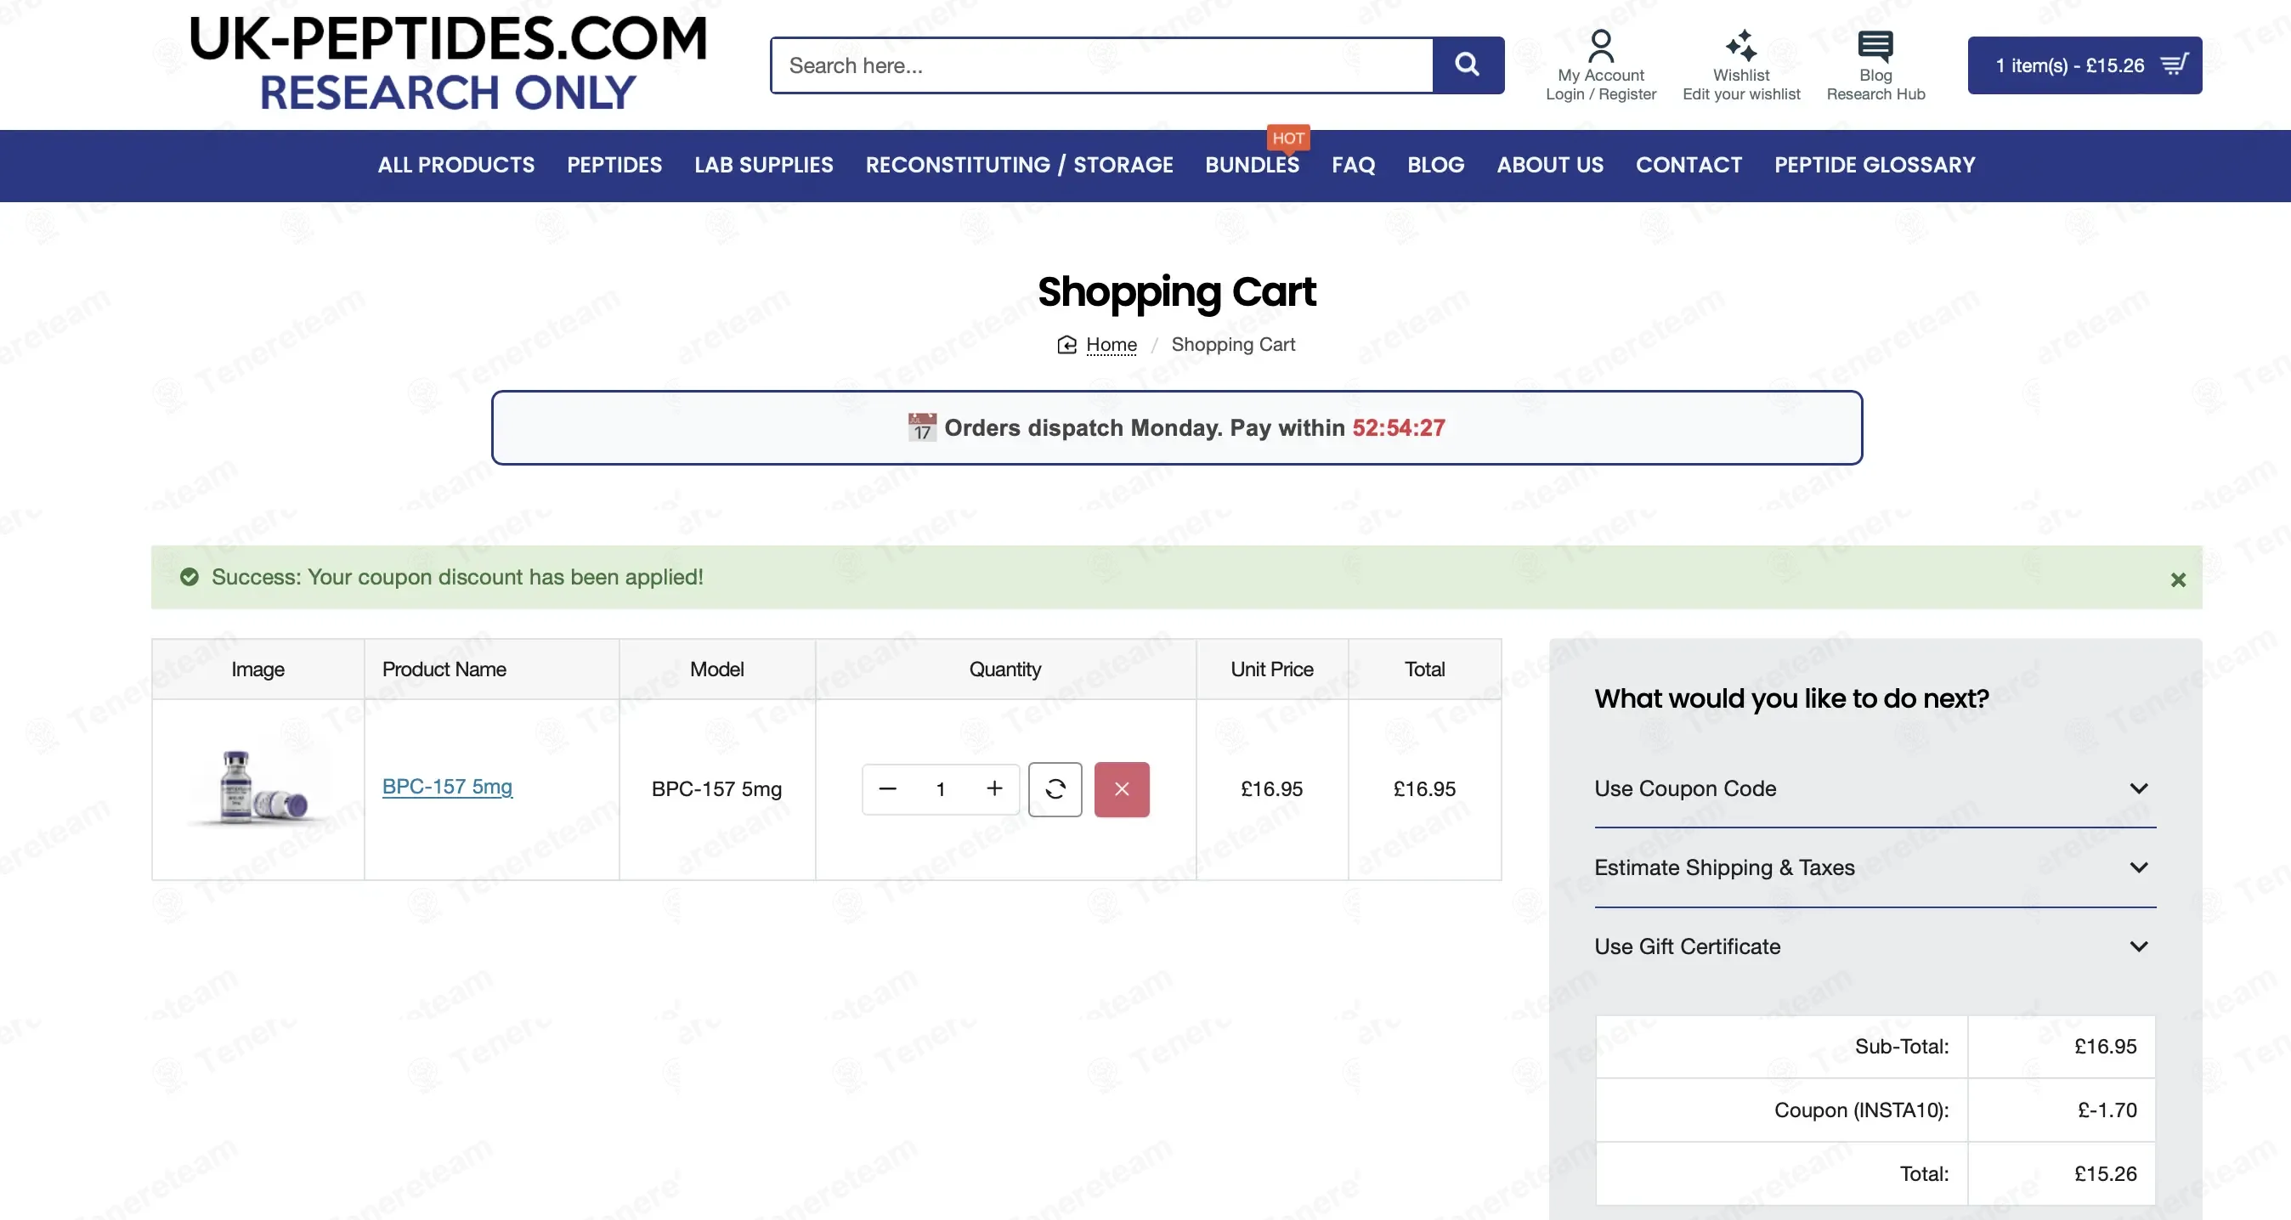Open the BPC-157 5mg product link

(446, 786)
